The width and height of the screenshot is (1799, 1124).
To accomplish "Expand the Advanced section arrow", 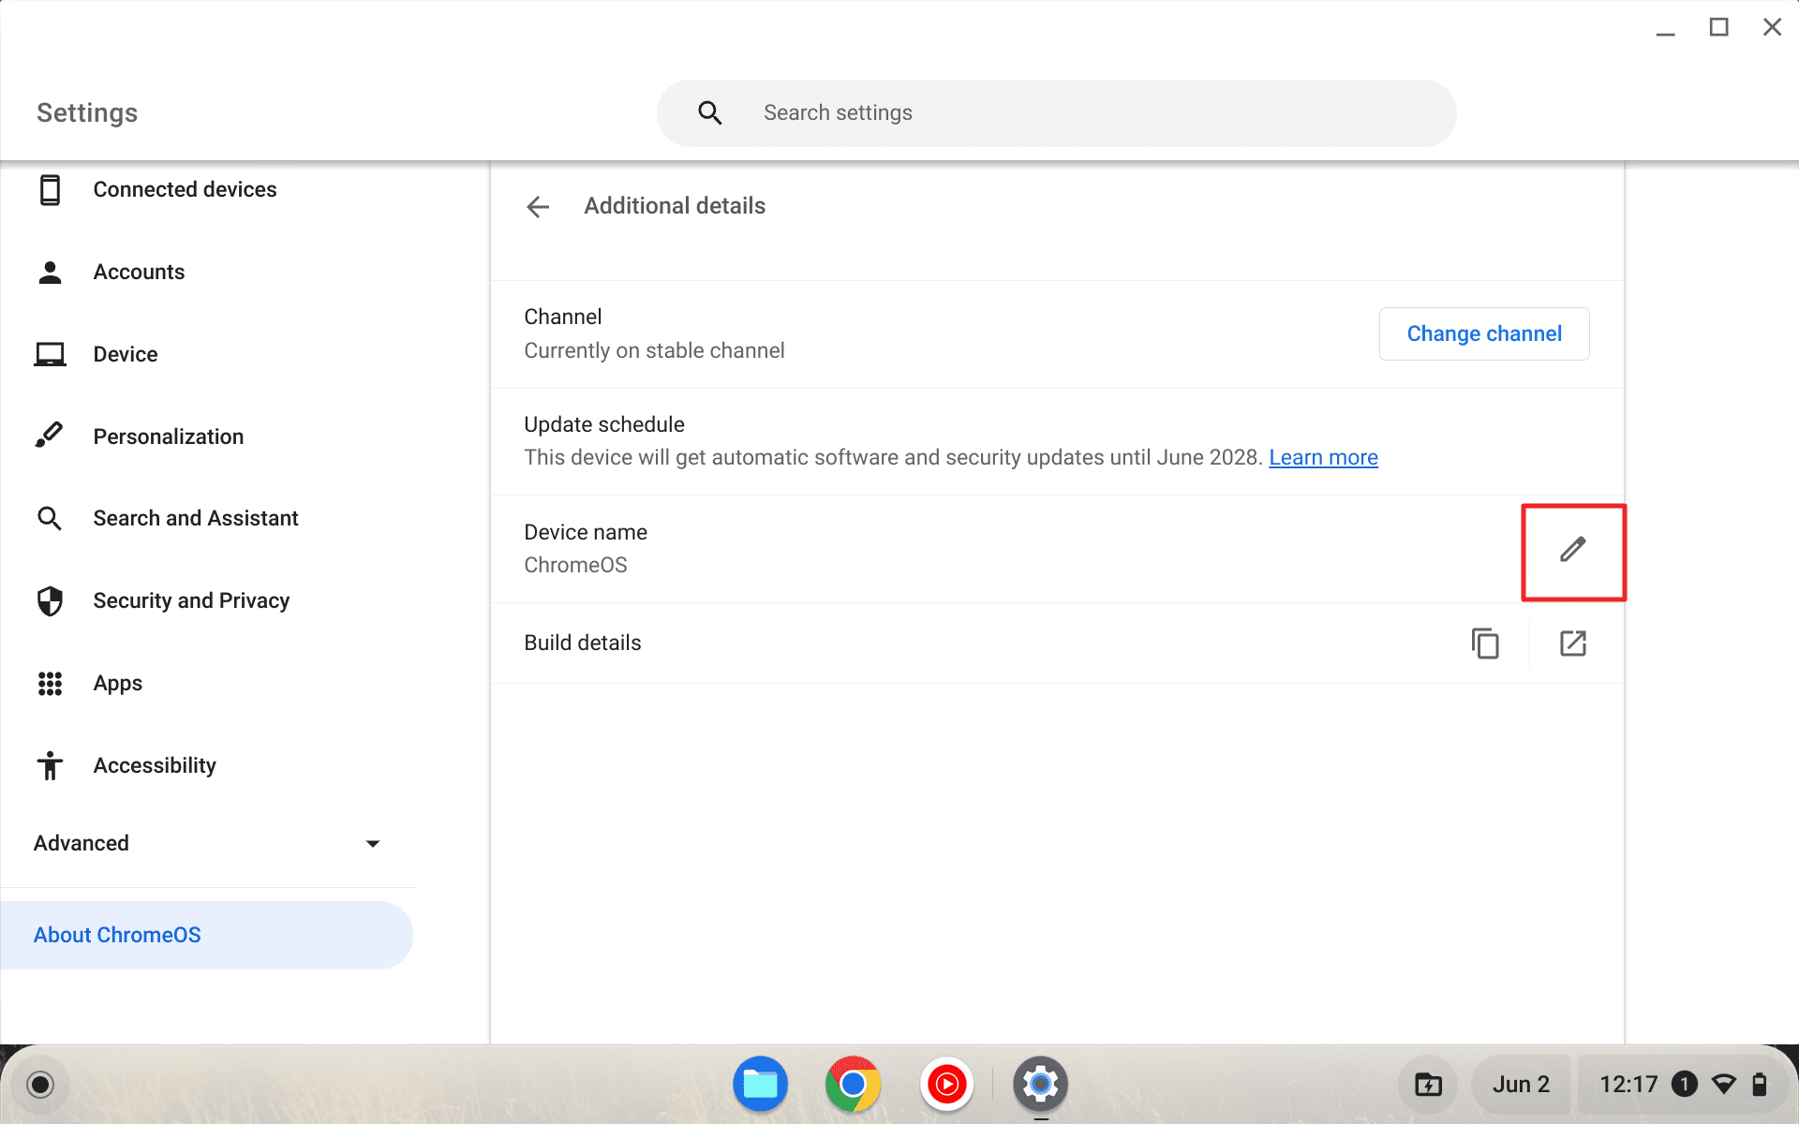I will tap(373, 844).
